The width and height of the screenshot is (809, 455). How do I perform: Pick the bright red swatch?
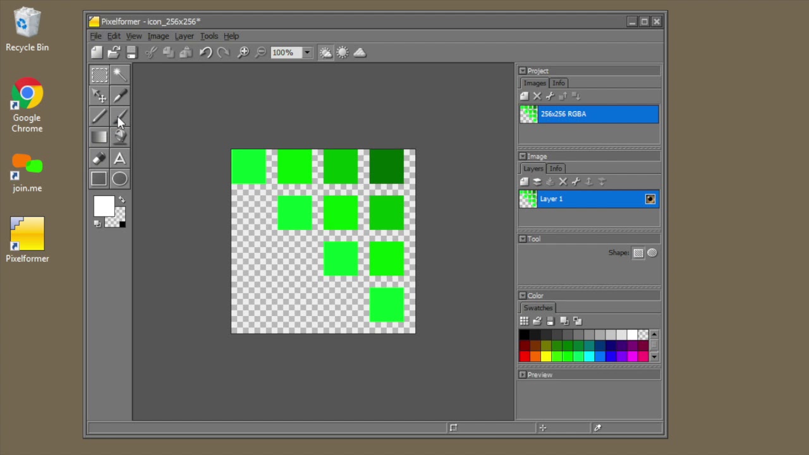[x=525, y=356]
